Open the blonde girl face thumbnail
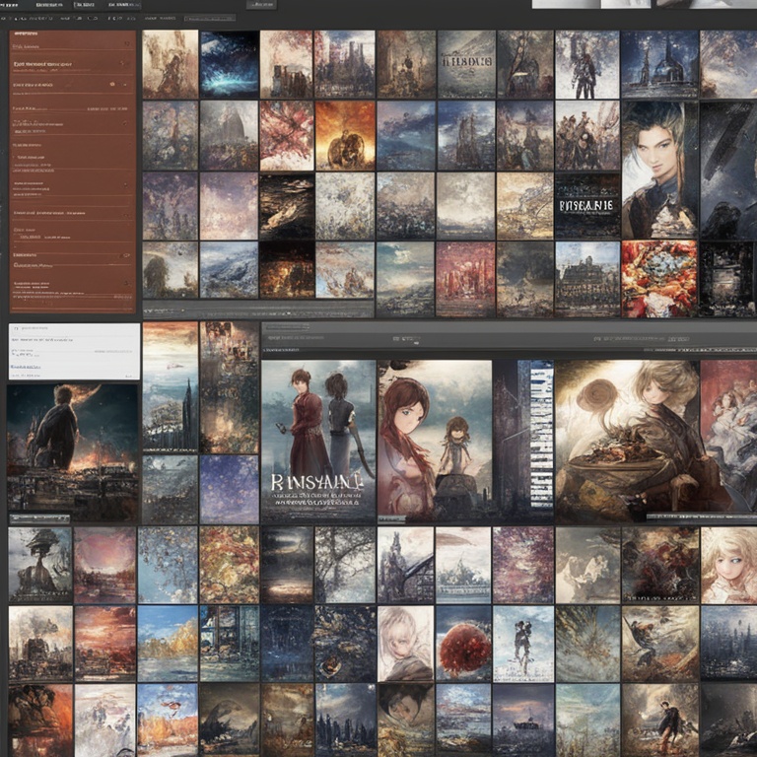Viewport: 757px width, 757px height. 729,565
